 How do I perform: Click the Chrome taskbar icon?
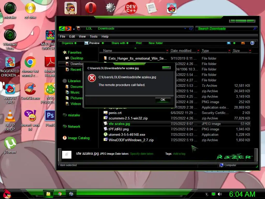(x=60, y=194)
